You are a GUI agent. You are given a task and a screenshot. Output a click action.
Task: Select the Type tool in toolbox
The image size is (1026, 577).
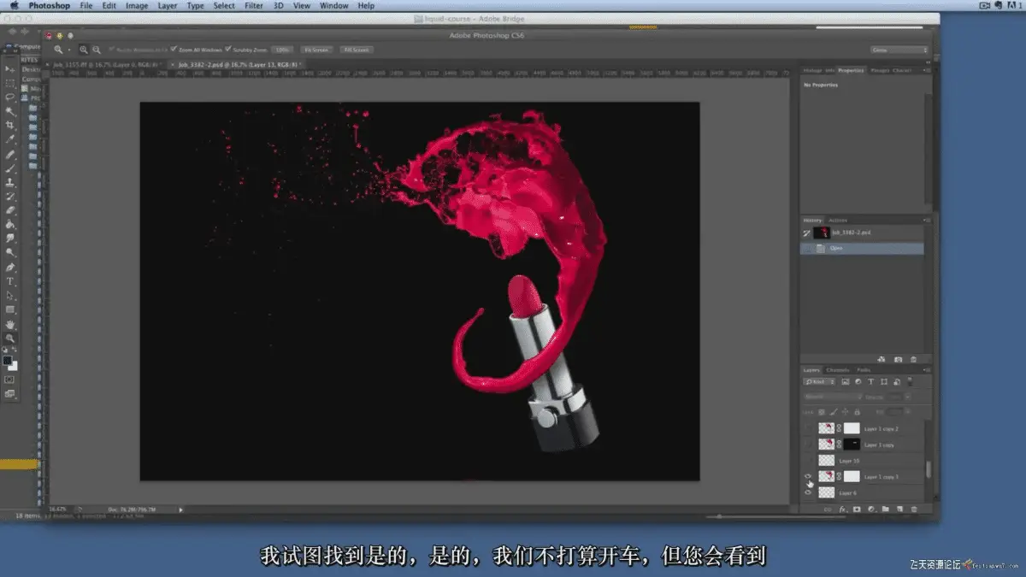(10, 281)
